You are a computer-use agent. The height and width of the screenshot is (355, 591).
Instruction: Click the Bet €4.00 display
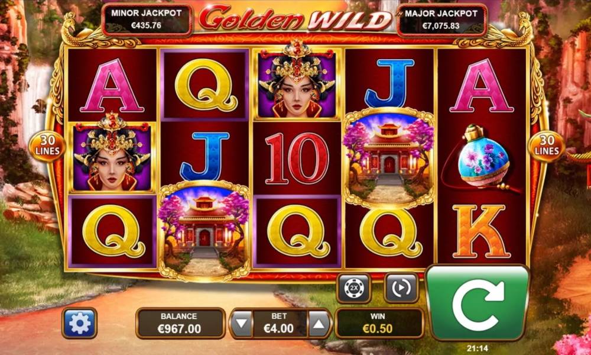(280, 323)
